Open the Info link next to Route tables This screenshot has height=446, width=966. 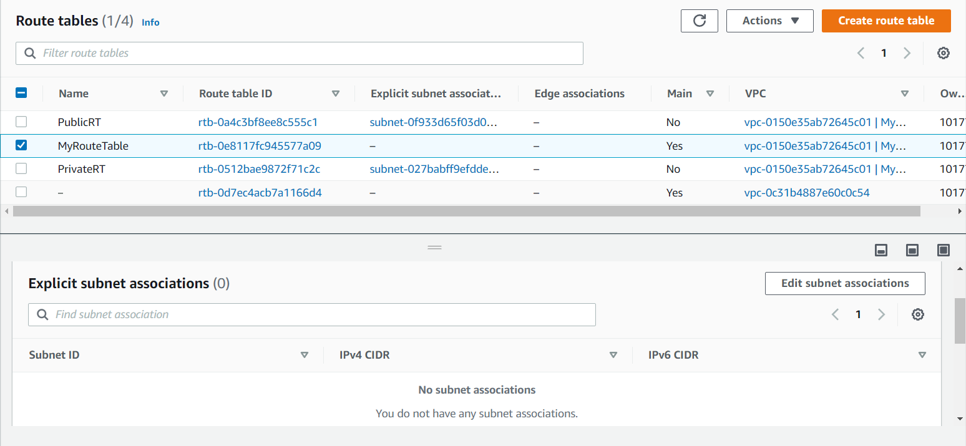point(150,22)
